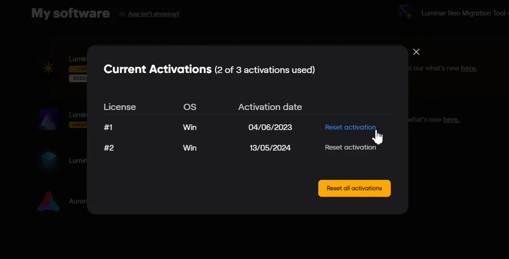The width and height of the screenshot is (509, 259).
Task: Click the My software page heading
Action: tap(70, 13)
